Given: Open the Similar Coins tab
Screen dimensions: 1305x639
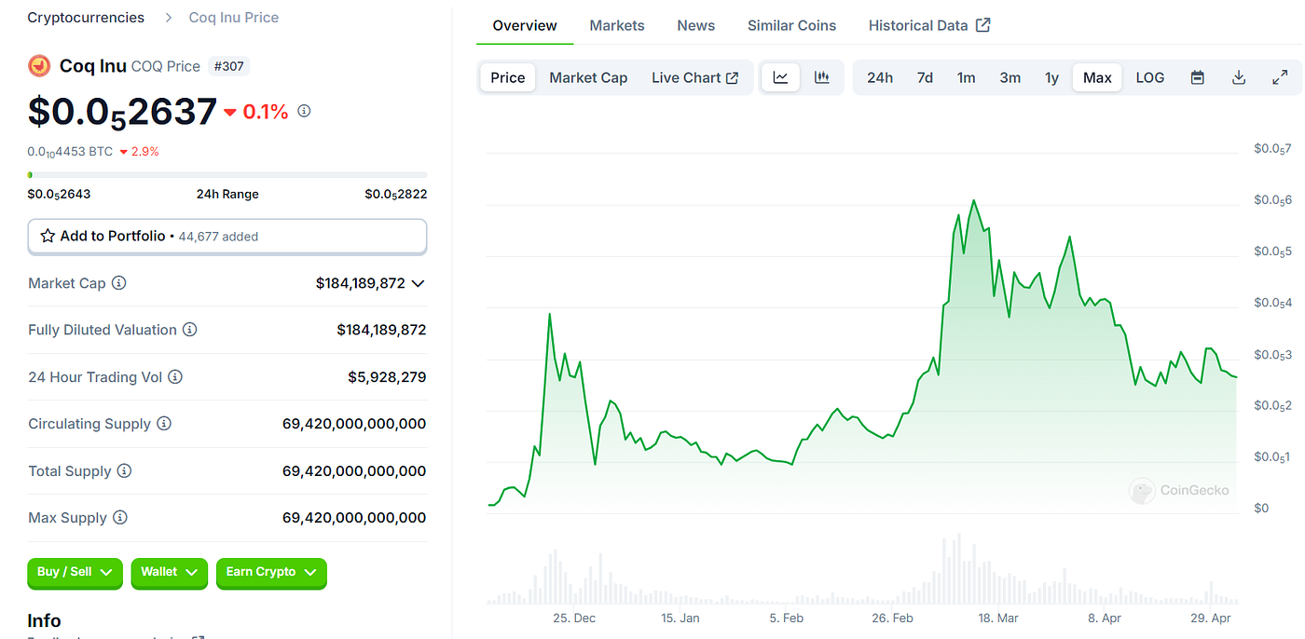Looking at the screenshot, I should coord(792,25).
